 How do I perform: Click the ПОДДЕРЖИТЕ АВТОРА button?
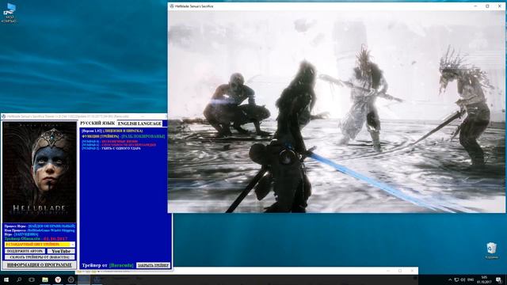pos(25,251)
